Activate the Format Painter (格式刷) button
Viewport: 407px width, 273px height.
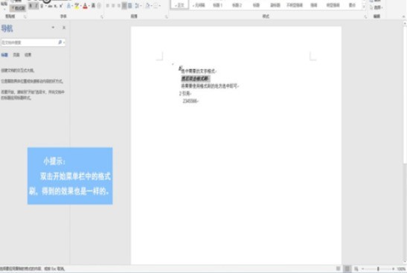pyautogui.click(x=18, y=8)
